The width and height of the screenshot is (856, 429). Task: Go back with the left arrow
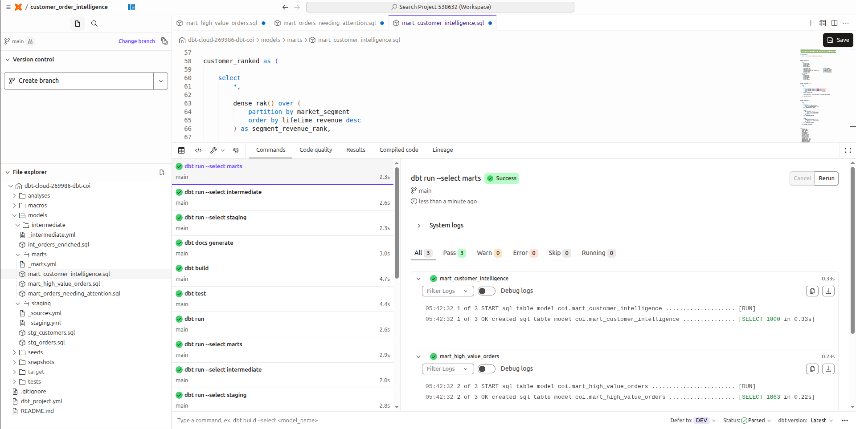(x=285, y=7)
